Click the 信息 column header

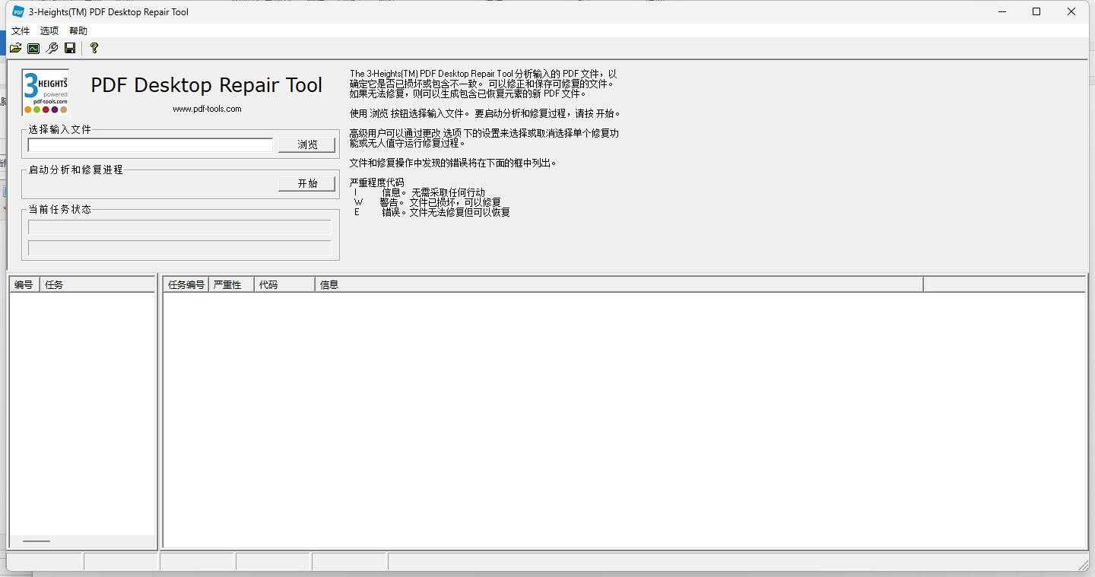(619, 284)
